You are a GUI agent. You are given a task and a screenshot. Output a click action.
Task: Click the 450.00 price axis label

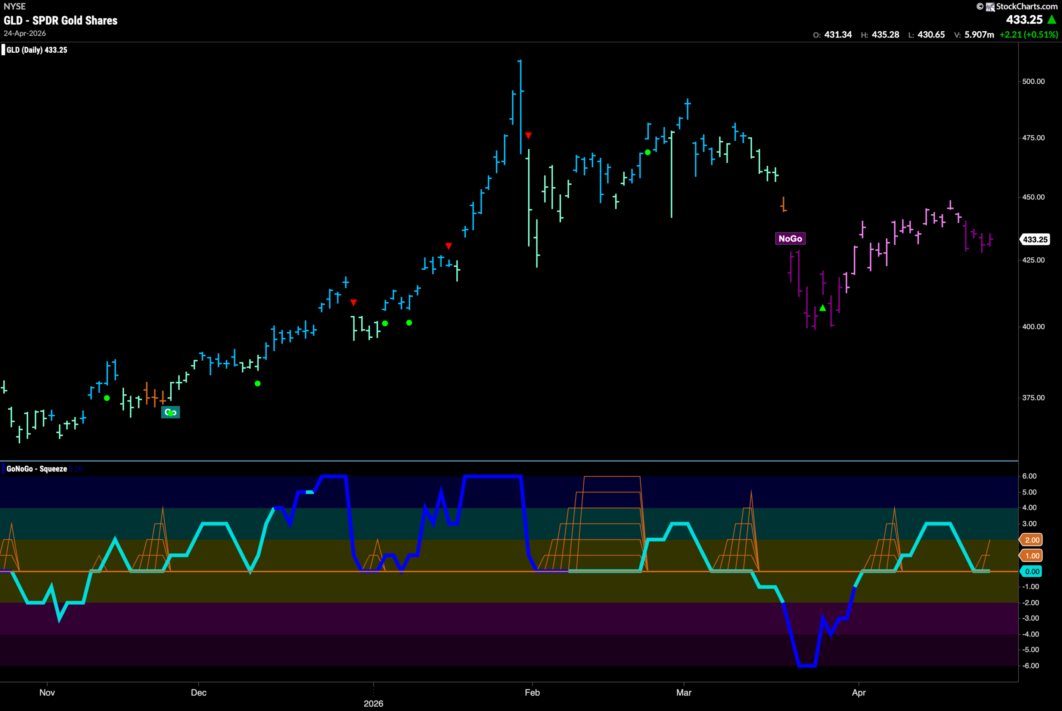(1033, 197)
